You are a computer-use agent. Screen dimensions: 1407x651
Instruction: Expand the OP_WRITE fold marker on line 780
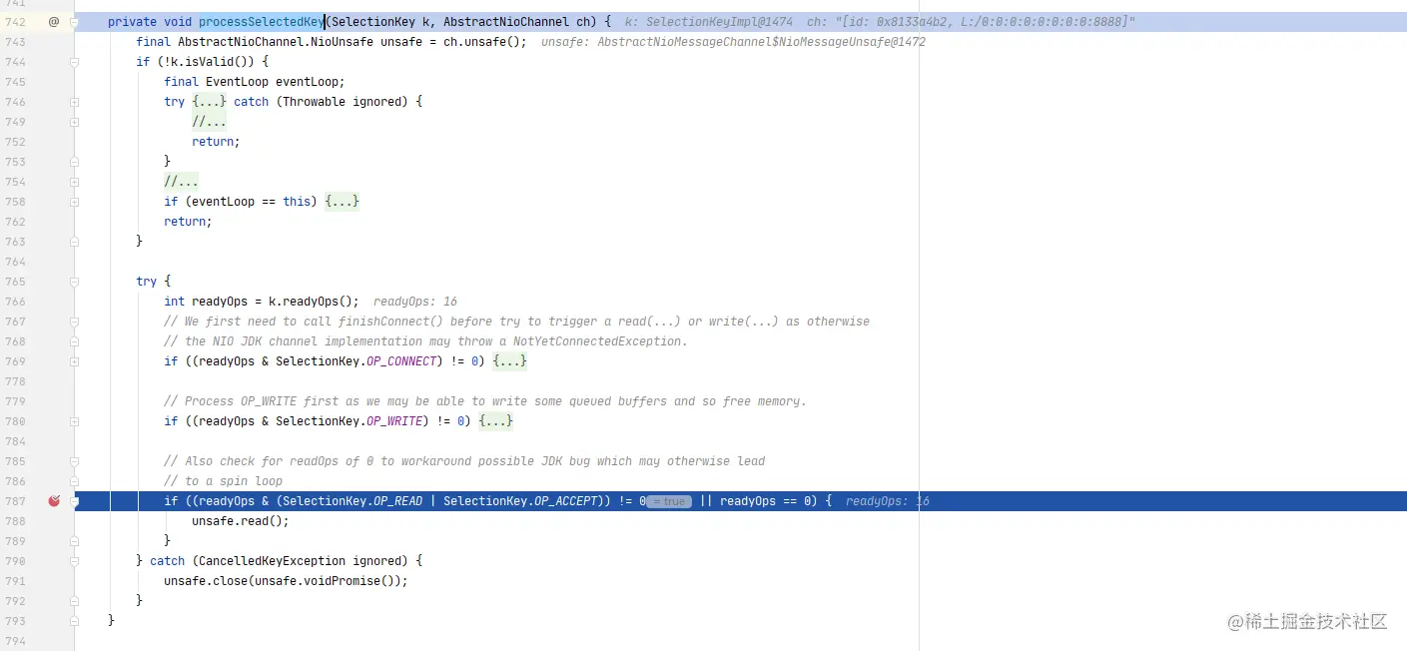[x=74, y=421]
